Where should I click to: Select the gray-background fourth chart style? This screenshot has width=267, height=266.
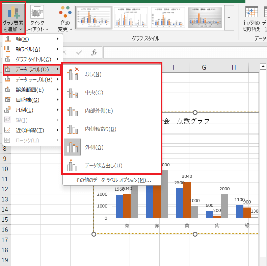[205, 18]
